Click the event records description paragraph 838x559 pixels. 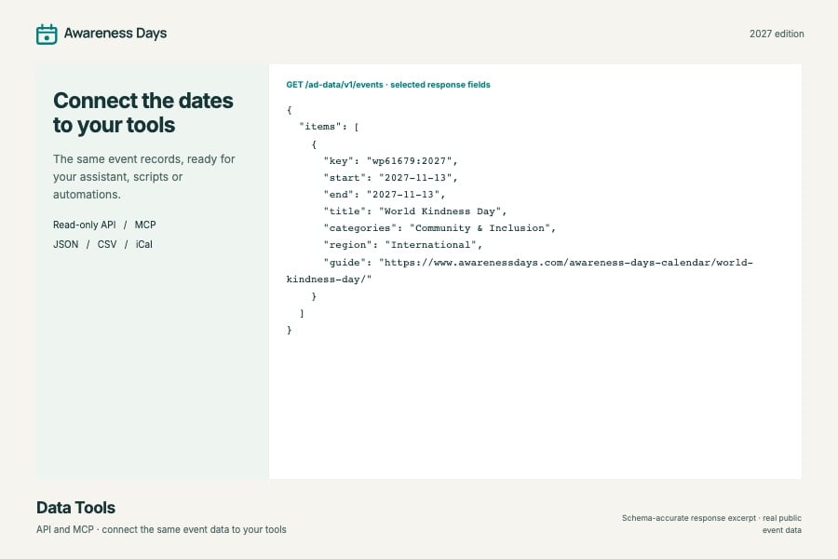click(143, 176)
